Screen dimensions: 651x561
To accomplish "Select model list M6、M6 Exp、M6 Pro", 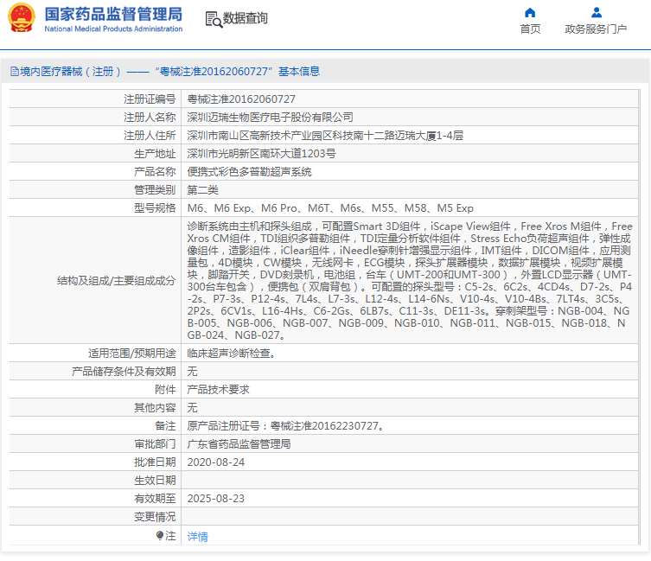I will tap(242, 208).
